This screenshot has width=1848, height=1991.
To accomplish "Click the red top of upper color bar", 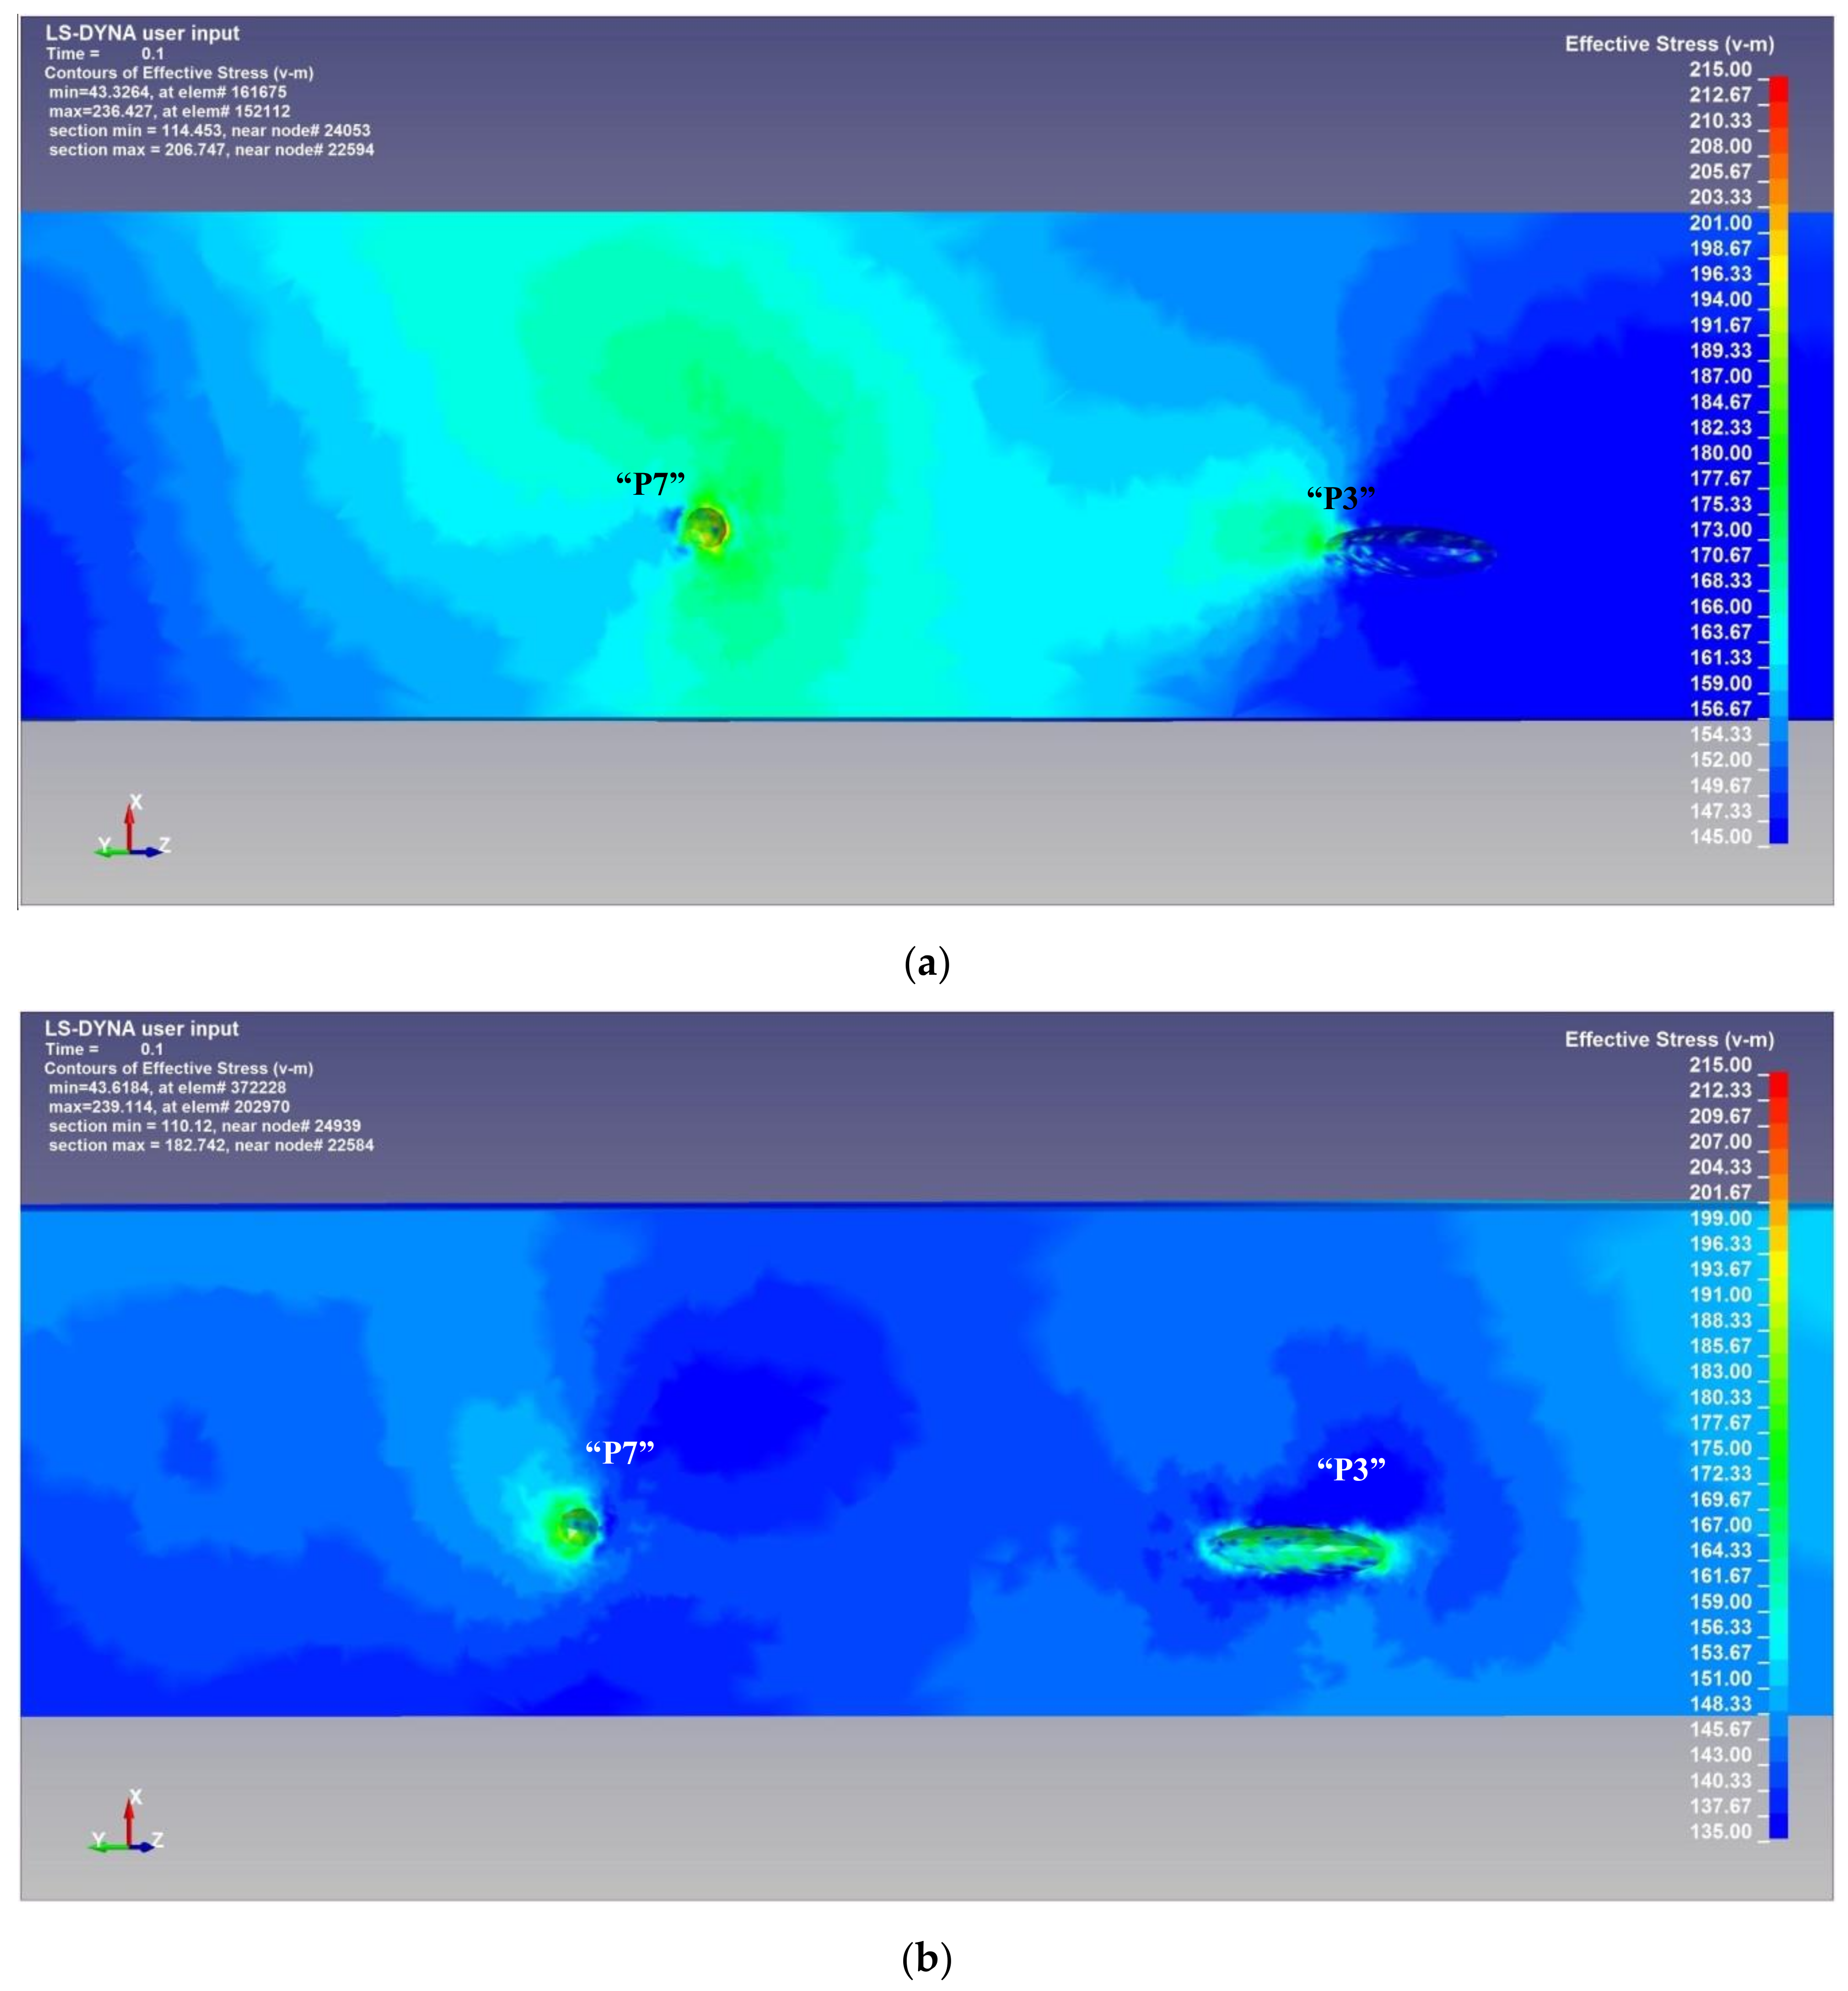I will (1778, 88).
